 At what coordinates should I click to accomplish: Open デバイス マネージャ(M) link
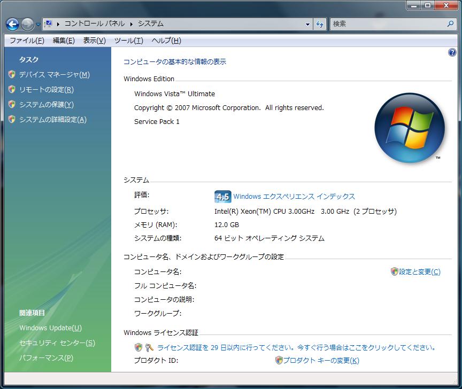(54, 74)
